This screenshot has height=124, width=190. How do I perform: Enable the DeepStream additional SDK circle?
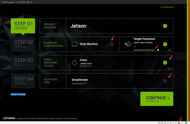coord(165,81)
